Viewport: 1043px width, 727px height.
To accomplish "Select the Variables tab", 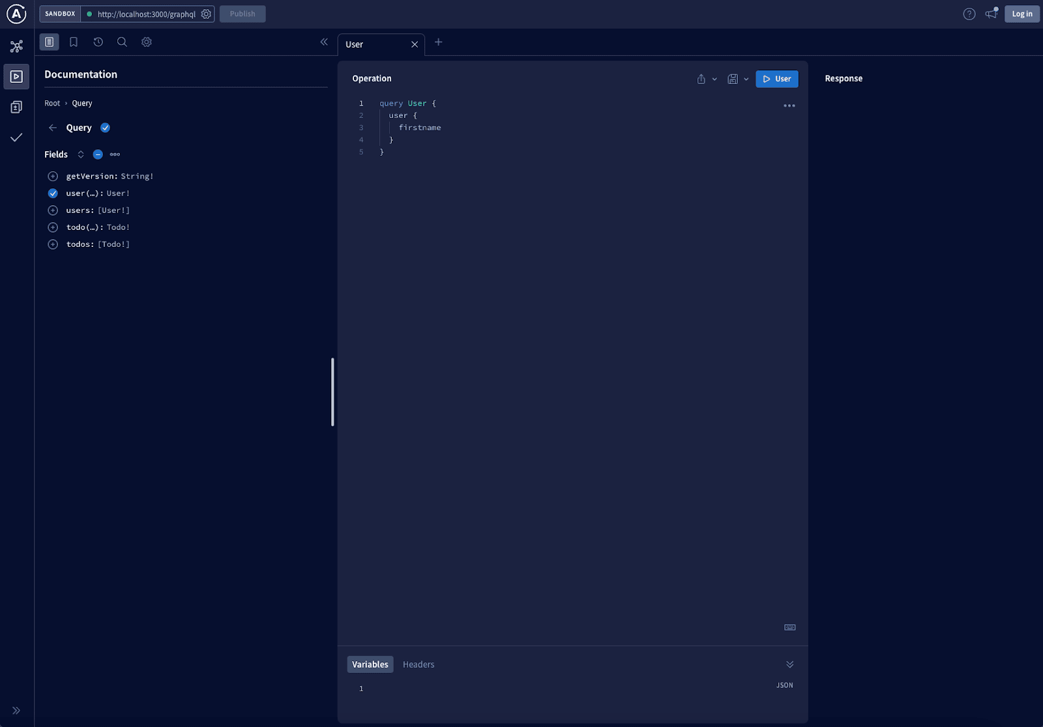I will click(370, 664).
